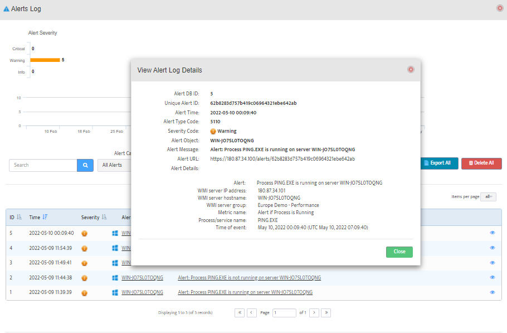Click warning severity icon in row 5
The image size is (507, 333).
pos(84,233)
